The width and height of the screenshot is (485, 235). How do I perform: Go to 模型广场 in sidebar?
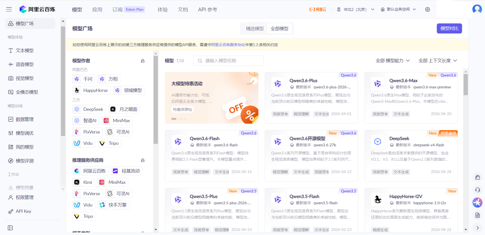[x=30, y=23]
